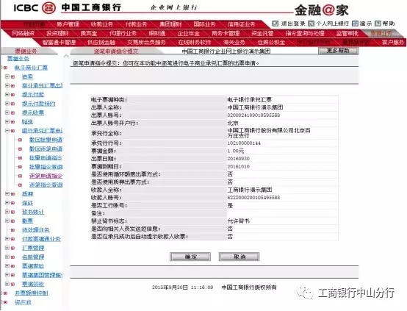Click the 取消 cancel button
The height and width of the screenshot is (311, 407).
point(239,257)
